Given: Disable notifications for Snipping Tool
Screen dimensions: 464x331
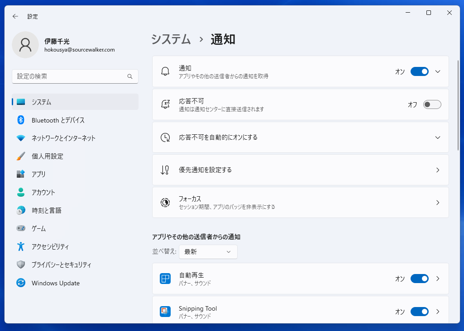Looking at the screenshot, I should [419, 312].
